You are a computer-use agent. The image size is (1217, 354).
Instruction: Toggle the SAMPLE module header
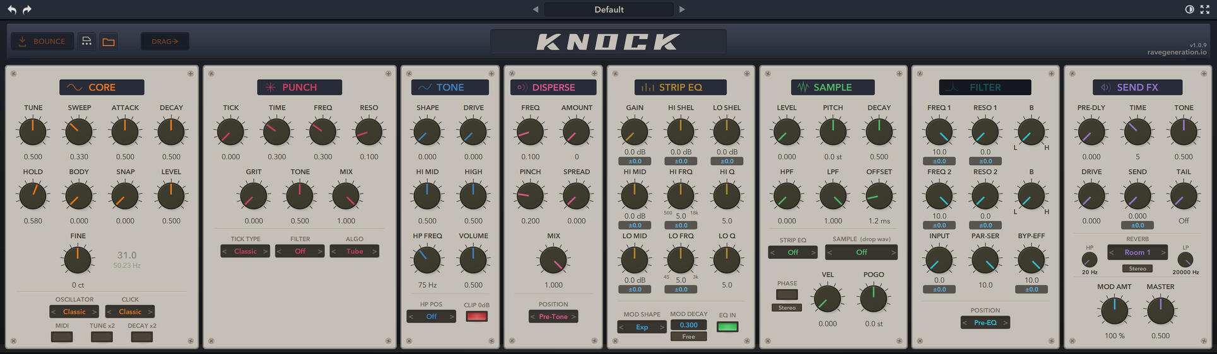click(833, 87)
